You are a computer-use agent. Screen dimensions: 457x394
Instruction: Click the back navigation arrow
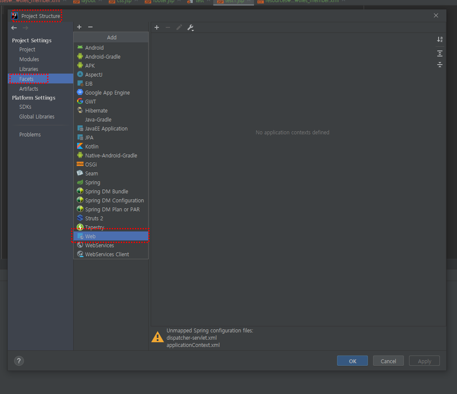pos(14,28)
